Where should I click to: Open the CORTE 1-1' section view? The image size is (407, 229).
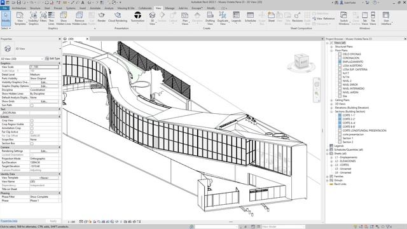click(348, 115)
